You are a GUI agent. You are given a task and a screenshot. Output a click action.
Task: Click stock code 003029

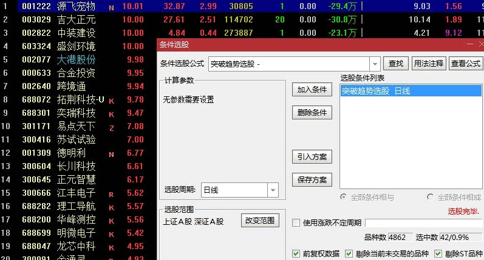(36, 19)
